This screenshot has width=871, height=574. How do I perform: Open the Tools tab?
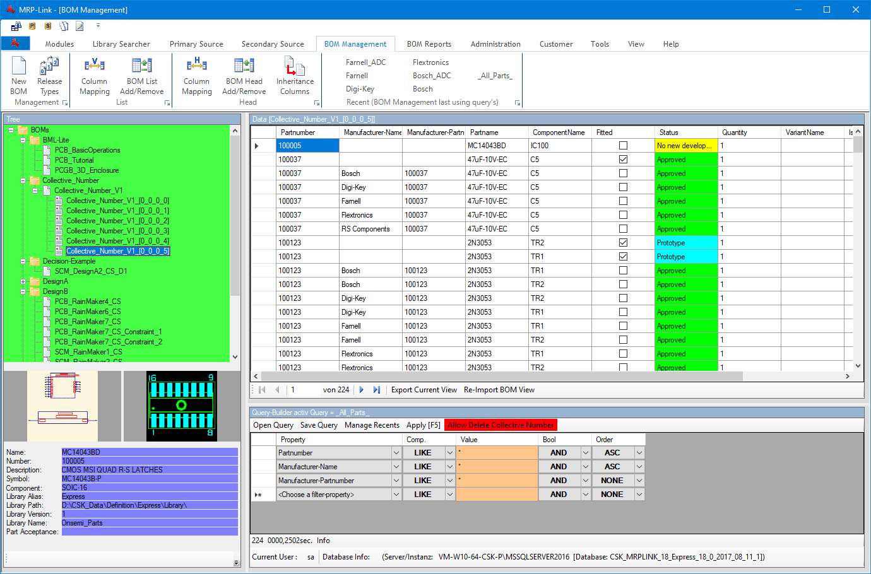click(600, 44)
